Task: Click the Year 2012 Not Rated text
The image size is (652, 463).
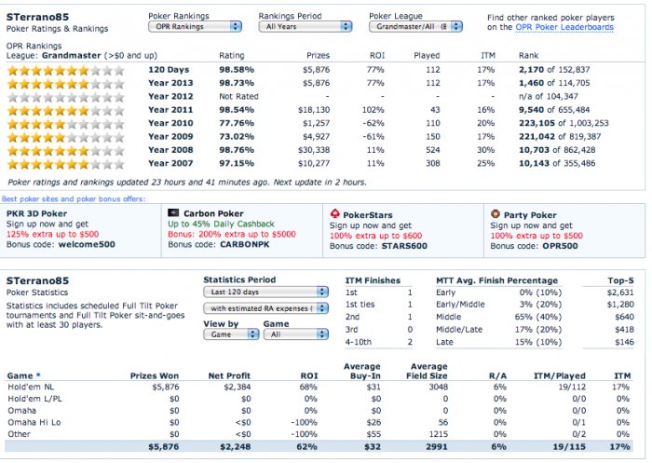Action: coord(238,96)
